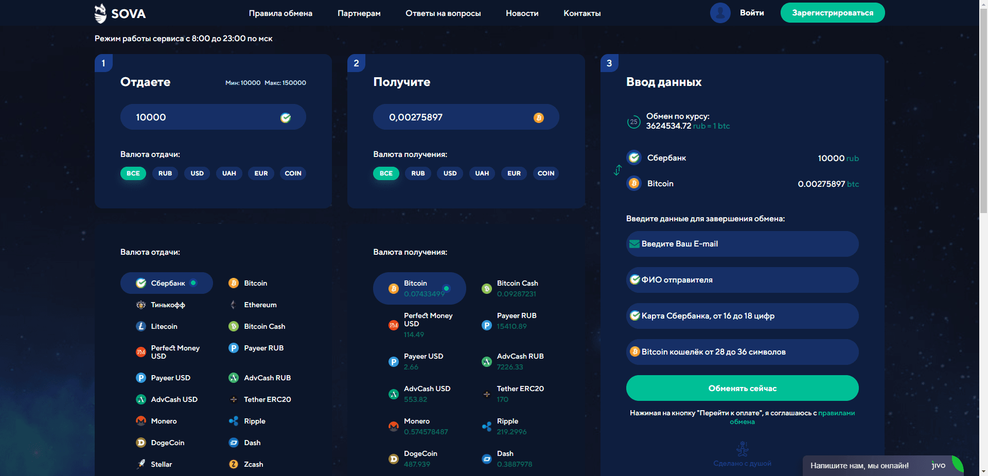Screen dimensions: 988x476
Task: Select Ethereum in the give currency list
Action: click(260, 305)
